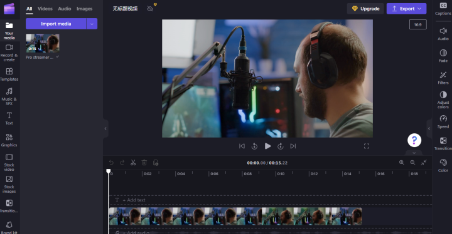This screenshot has width=452, height=234.
Task: Switch to the Videos tab
Action: point(45,9)
